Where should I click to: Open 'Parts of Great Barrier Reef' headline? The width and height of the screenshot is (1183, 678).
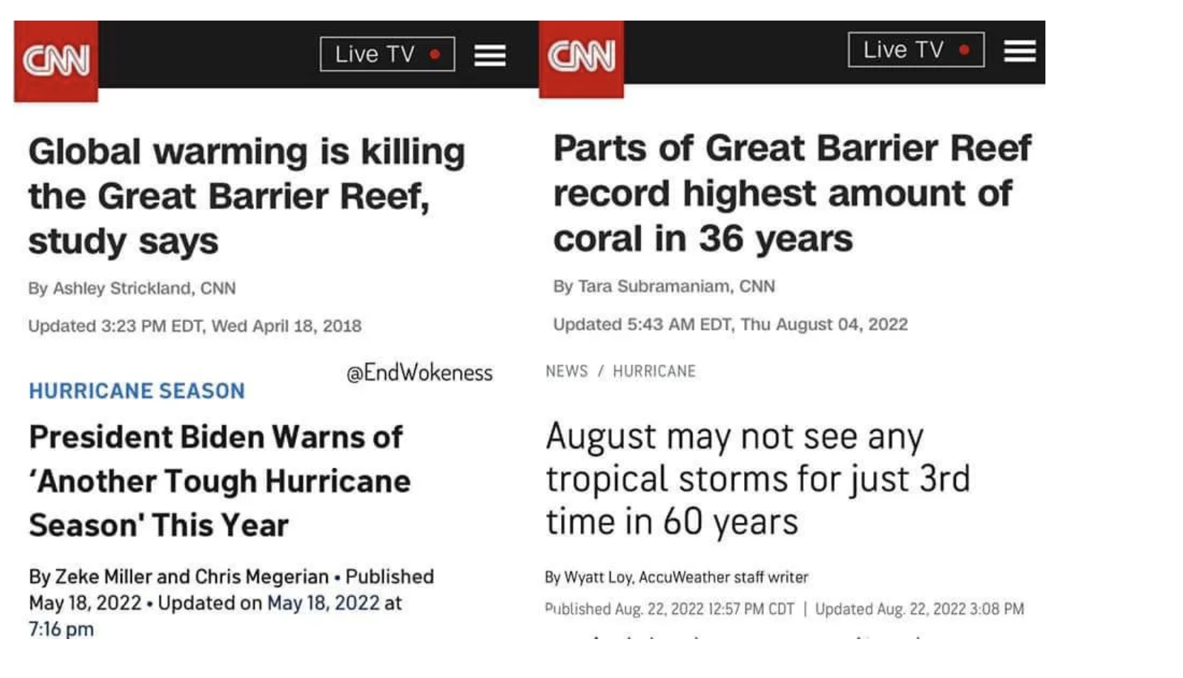pyautogui.click(x=792, y=193)
